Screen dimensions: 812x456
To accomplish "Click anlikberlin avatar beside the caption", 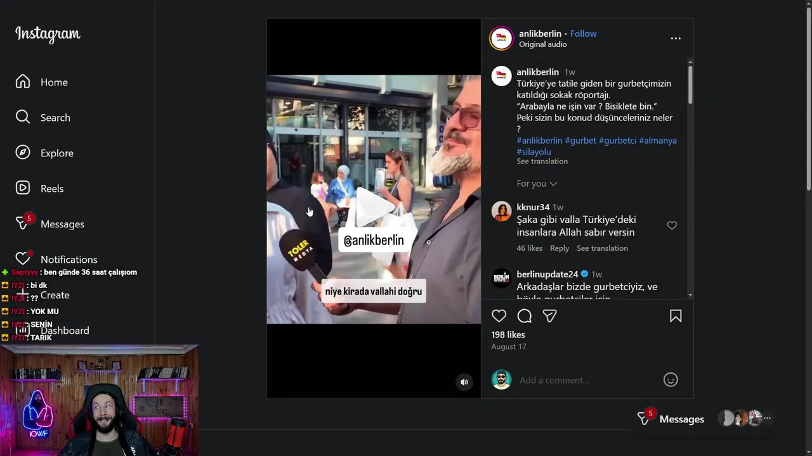I will click(x=501, y=76).
